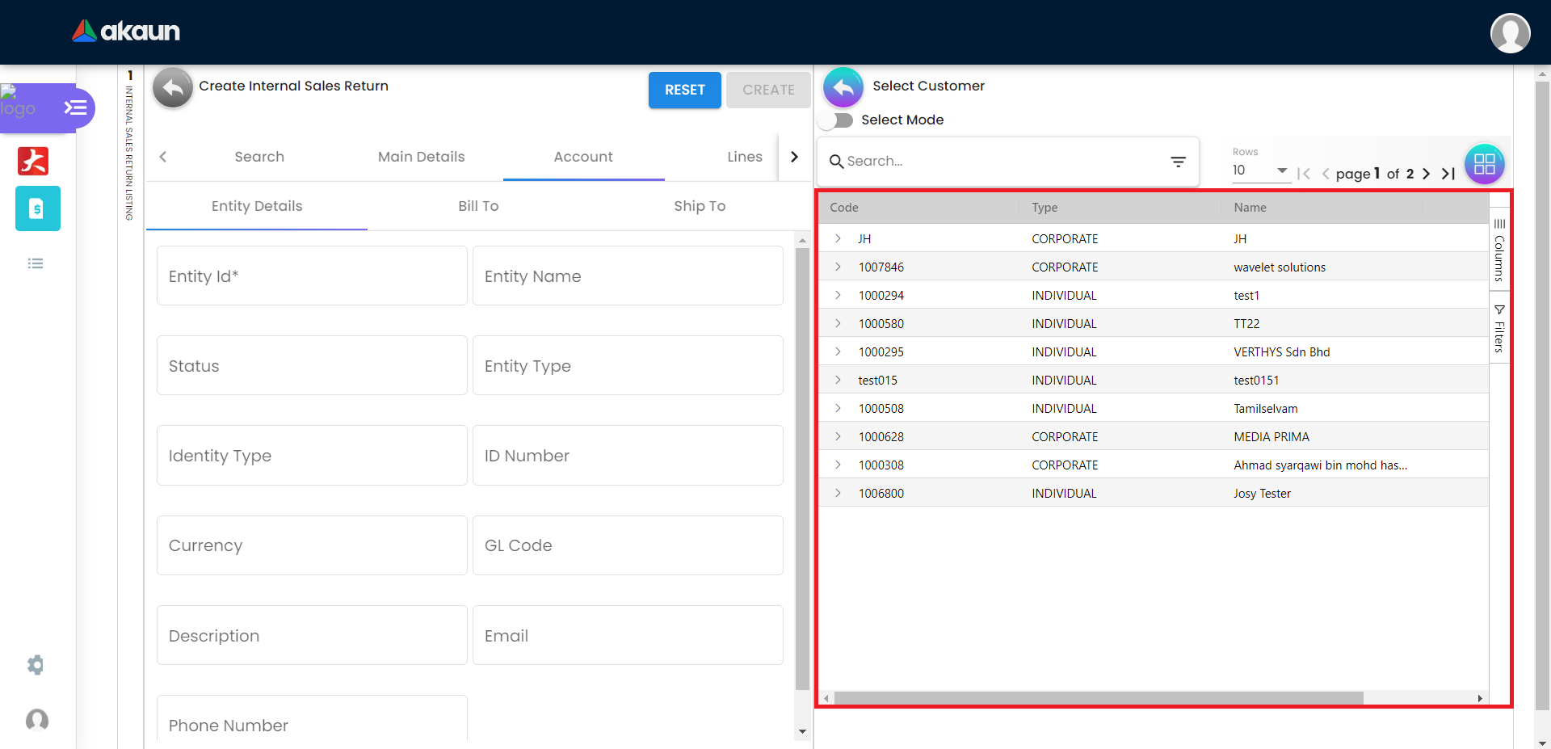The image size is (1551, 749).
Task: Click the Entity Id input field
Action: 312,276
